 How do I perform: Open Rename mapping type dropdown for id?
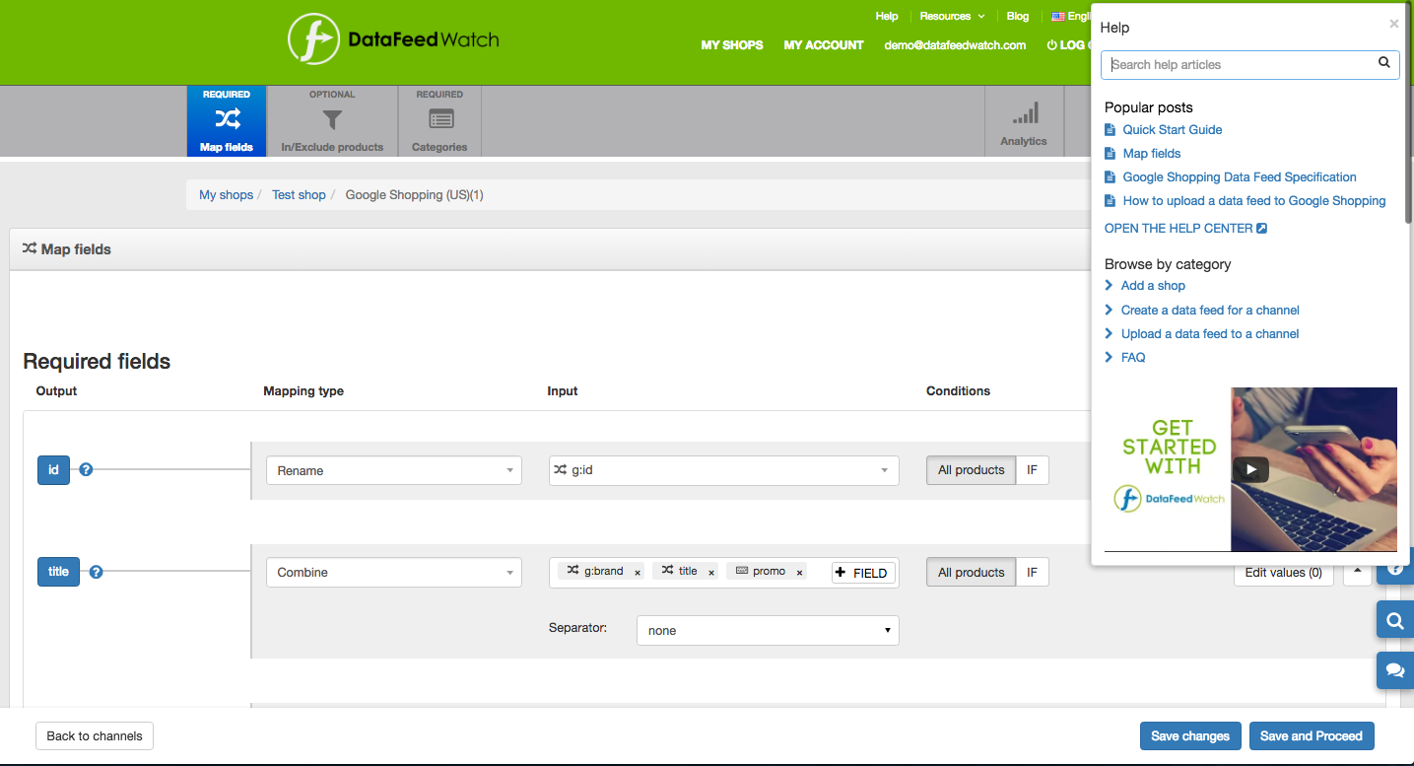click(x=394, y=470)
